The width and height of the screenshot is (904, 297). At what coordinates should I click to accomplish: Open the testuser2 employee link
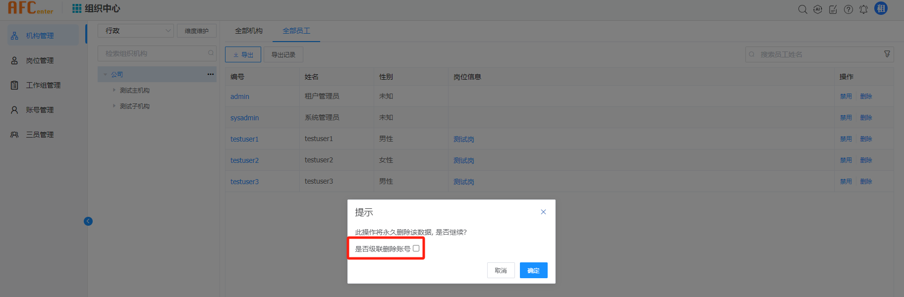coord(244,160)
